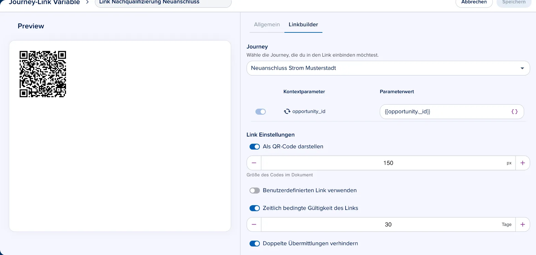This screenshot has height=255, width=536.
Task: Switch to the Allgemein tab
Action: pyautogui.click(x=267, y=25)
